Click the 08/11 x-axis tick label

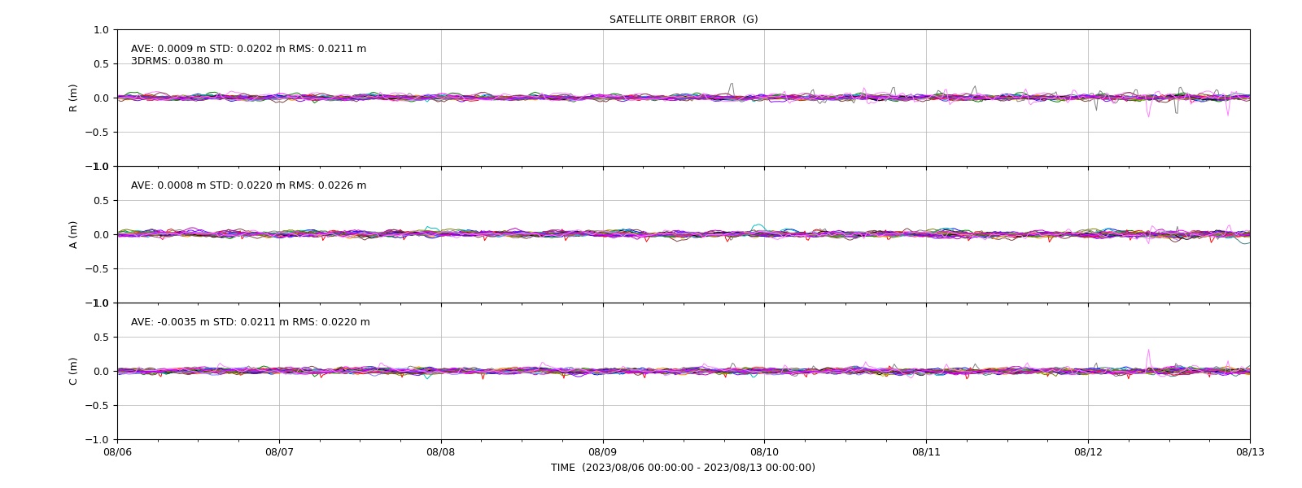926,452
